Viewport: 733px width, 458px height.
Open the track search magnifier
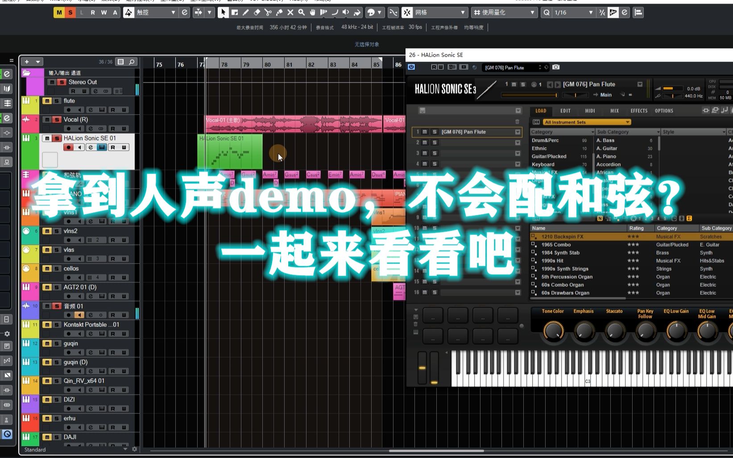coord(132,62)
